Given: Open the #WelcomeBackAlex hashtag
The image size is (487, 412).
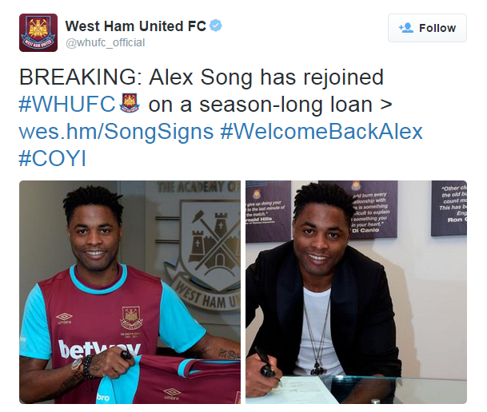Looking at the screenshot, I should (321, 131).
